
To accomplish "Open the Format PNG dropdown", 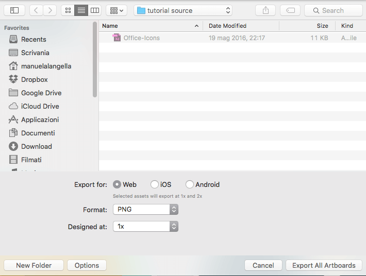I will tap(146, 210).
